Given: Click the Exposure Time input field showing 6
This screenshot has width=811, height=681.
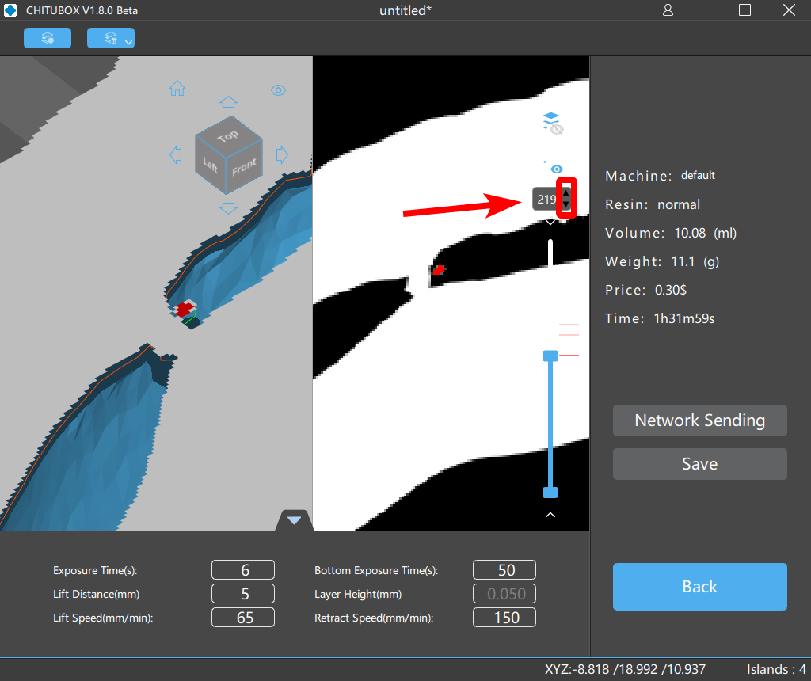Looking at the screenshot, I should pyautogui.click(x=243, y=569).
